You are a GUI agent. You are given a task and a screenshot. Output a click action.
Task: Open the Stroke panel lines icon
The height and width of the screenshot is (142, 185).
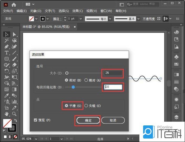coord(176,82)
